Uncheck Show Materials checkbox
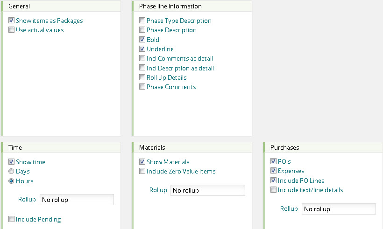 [142, 162]
